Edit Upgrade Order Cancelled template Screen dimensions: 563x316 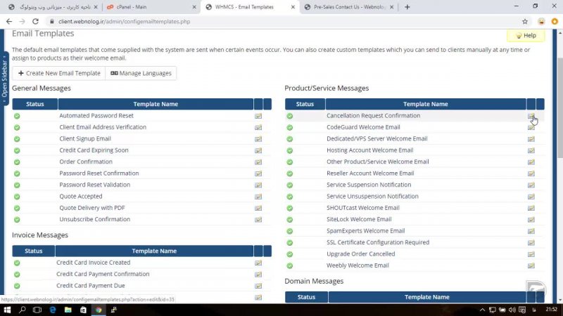531,254
